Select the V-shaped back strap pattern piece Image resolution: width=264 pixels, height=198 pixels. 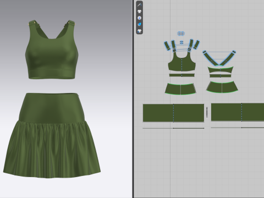[x=219, y=58]
